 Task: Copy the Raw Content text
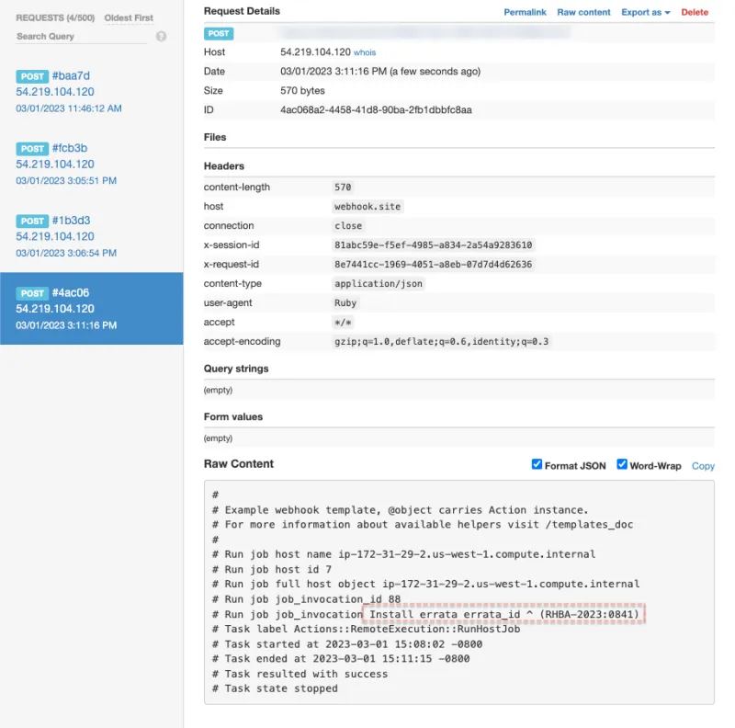703,466
